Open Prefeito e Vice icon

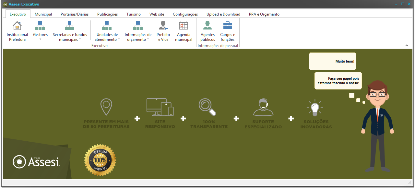[163, 26]
